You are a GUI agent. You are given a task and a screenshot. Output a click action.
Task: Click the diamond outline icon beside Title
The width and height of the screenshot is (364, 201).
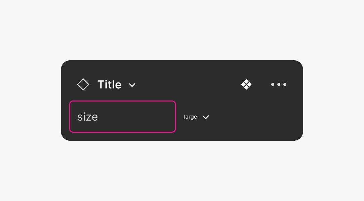83,84
